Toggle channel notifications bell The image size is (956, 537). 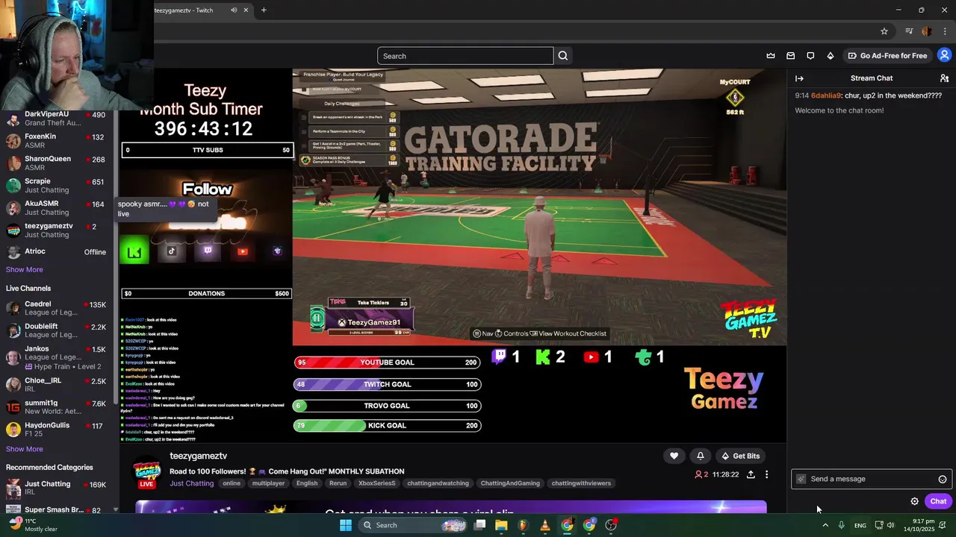point(701,456)
